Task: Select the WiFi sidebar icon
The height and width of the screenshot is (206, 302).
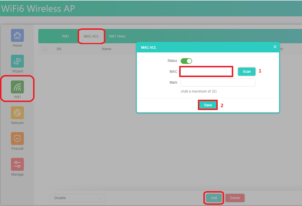Action: point(17,87)
